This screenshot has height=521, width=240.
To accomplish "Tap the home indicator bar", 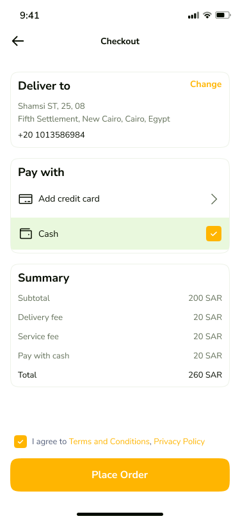I will tap(120, 514).
